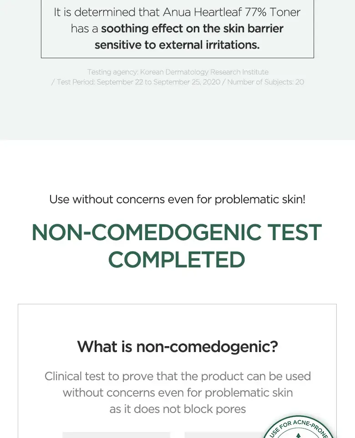Click the right gray image placeholder at the bottom

(223, 435)
